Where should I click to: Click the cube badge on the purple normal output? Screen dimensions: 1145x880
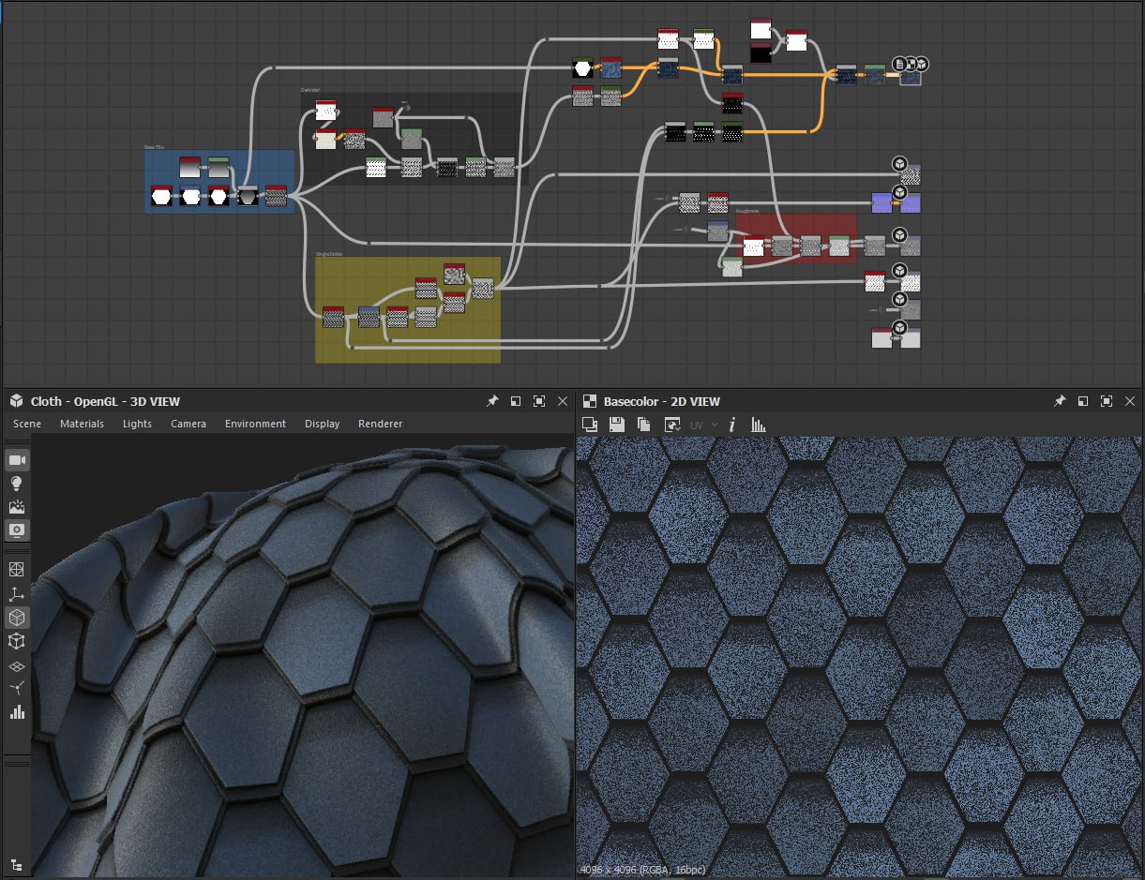click(898, 192)
